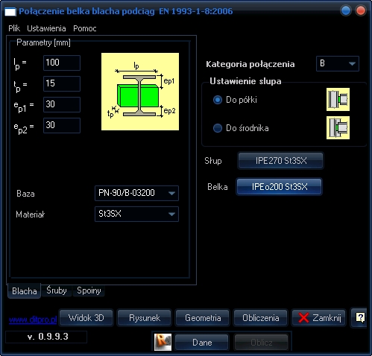Viewport: 372px width, 356px height.
Task: Click the window icon in title bar
Action: coord(10,12)
